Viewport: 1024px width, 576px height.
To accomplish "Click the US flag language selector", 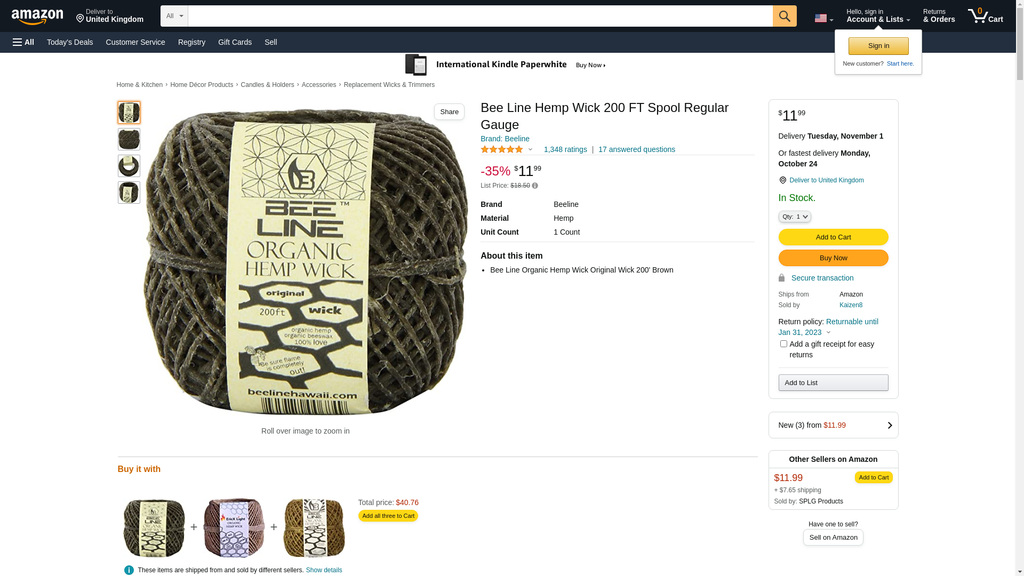I will pyautogui.click(x=823, y=18).
